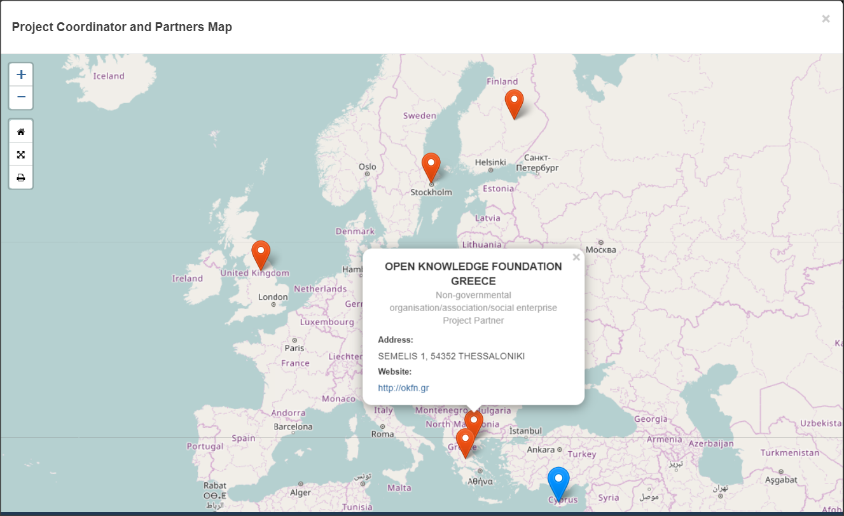
Task: Click the France label on the map
Action: pos(296,363)
